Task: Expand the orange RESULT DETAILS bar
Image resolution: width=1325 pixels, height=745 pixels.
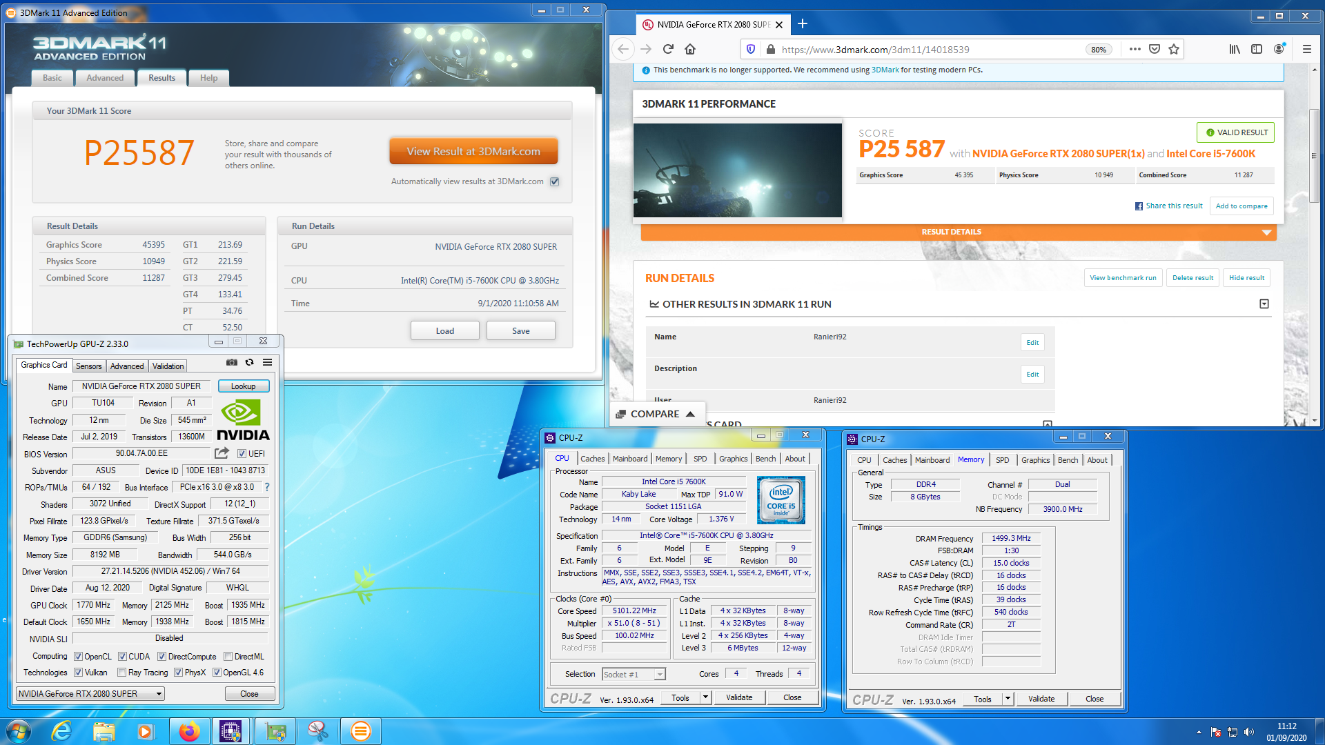Action: (959, 232)
